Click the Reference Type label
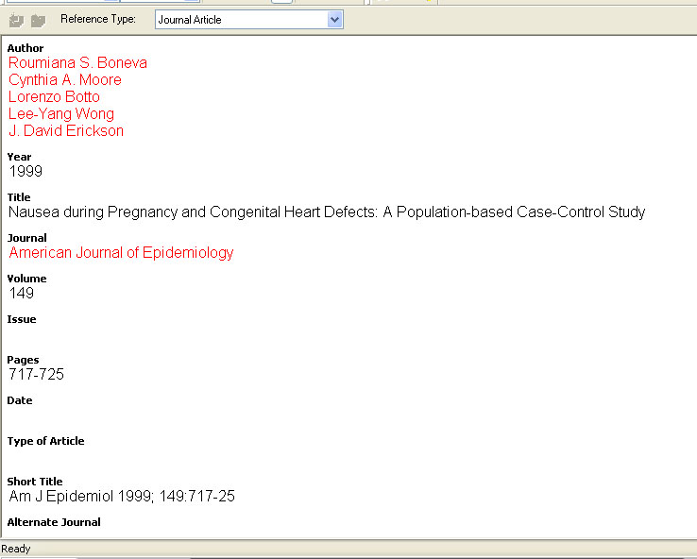697x559 pixels. tap(98, 19)
